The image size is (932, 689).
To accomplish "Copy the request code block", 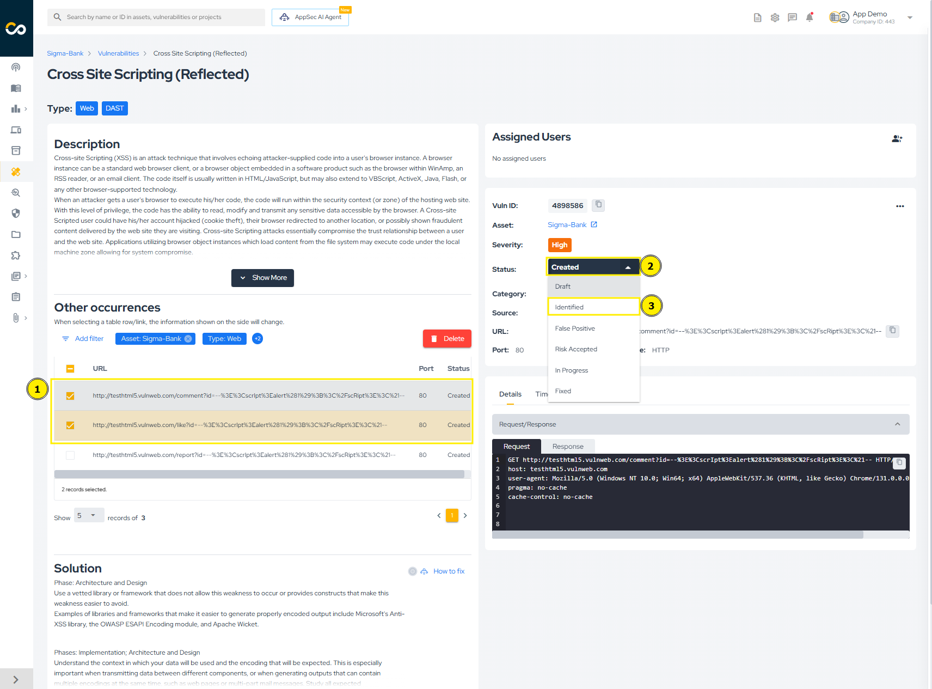I will pyautogui.click(x=899, y=462).
